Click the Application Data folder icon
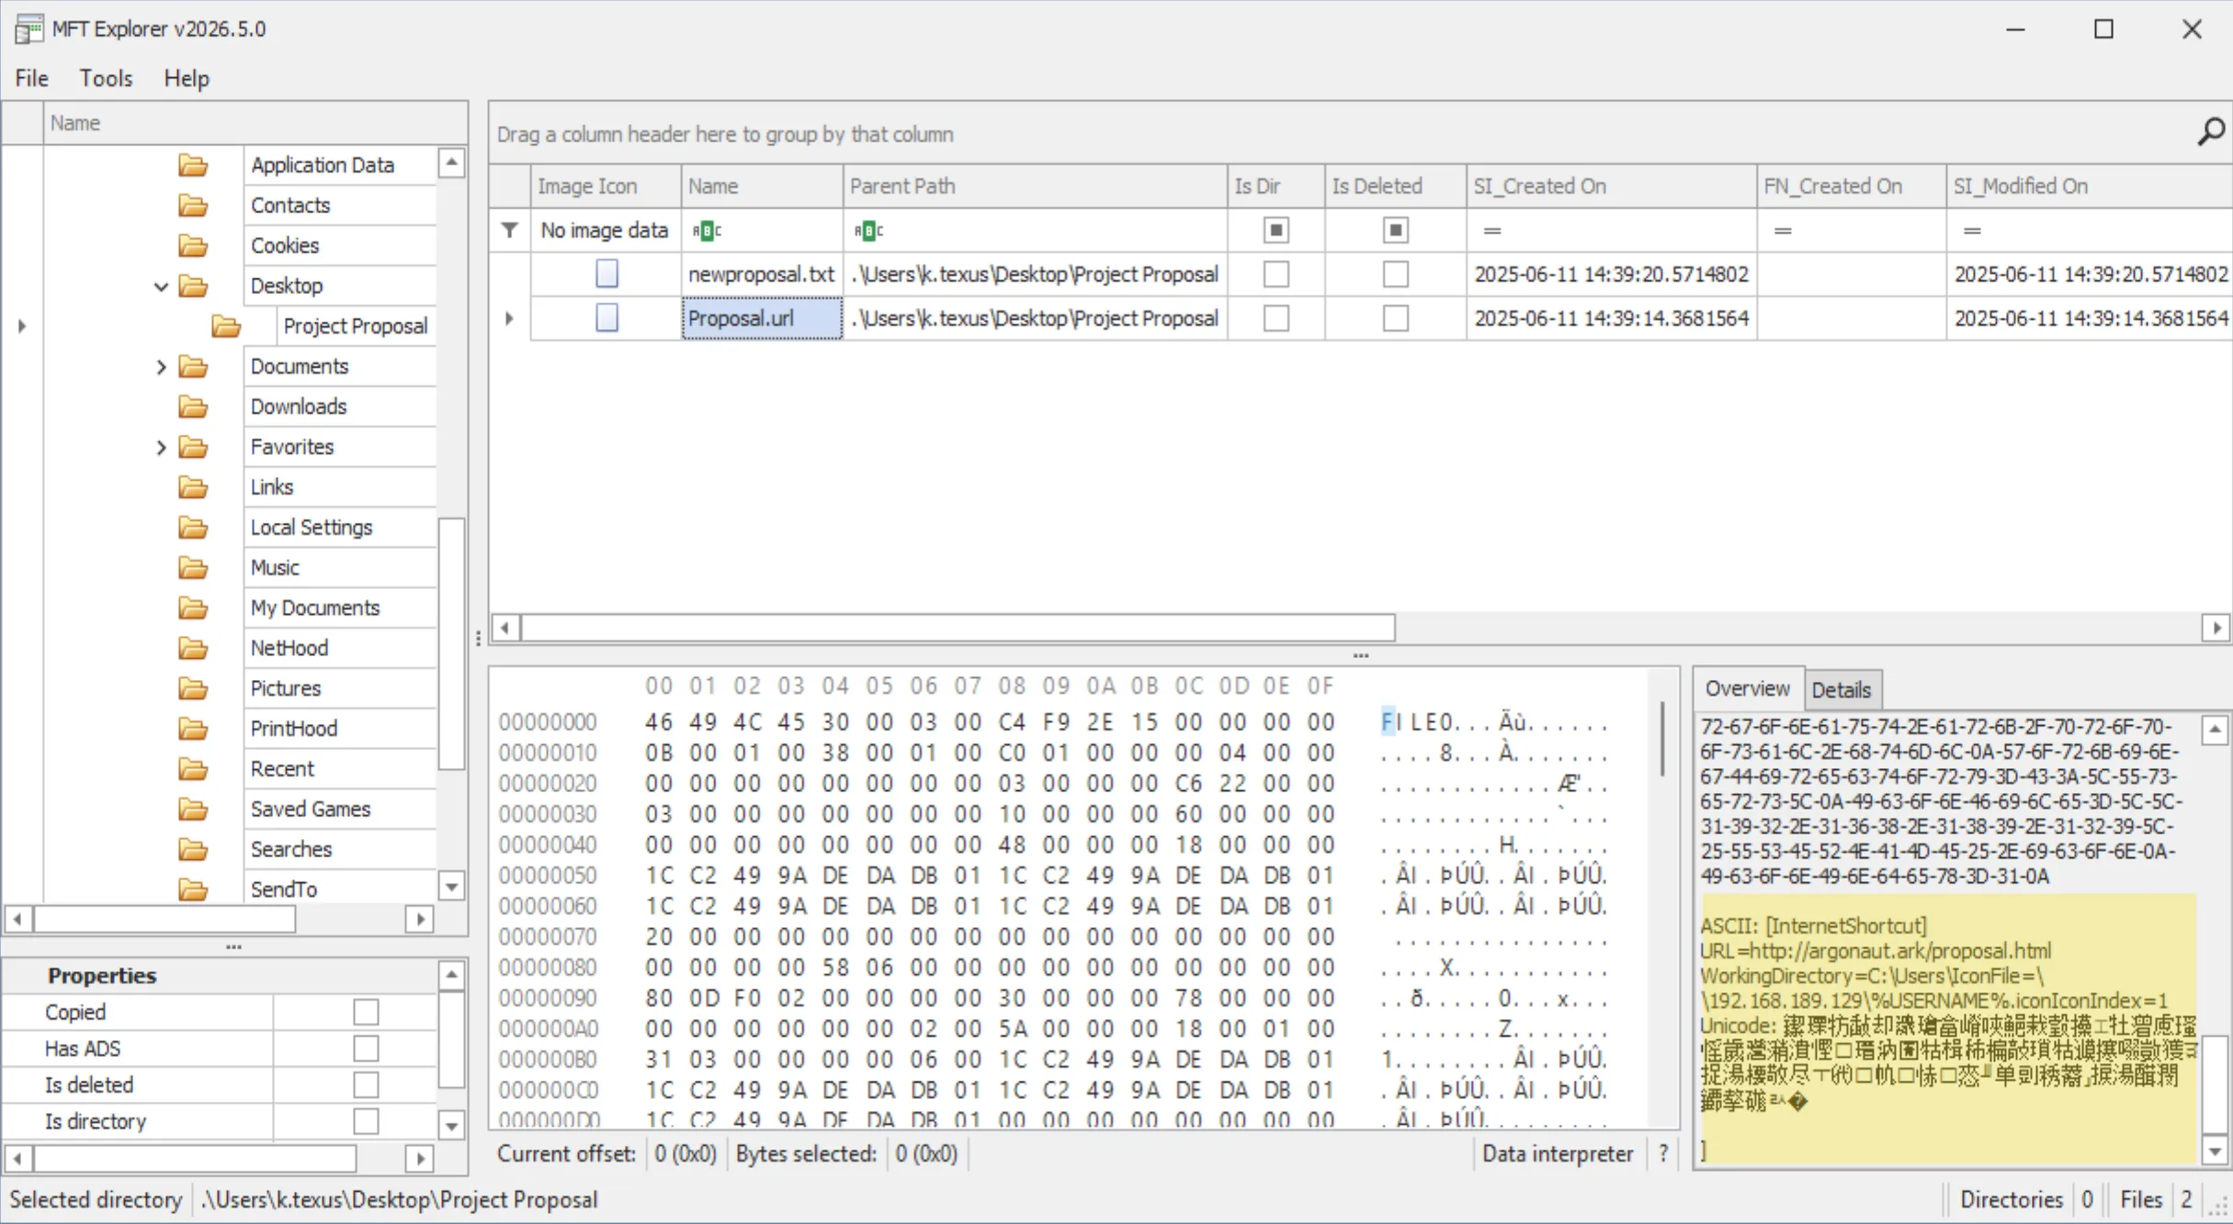 [x=193, y=165]
